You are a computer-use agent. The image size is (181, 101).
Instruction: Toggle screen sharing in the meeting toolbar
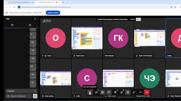point(102,92)
